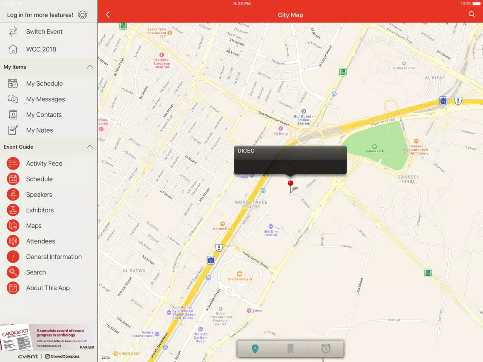Screen dimensions: 483x362
Task: Open settings gear icon
Action: pos(82,15)
